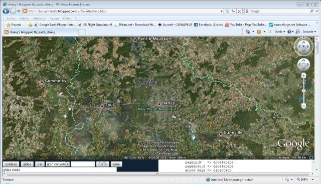Click the browser Forward arrow button
The height and width of the screenshot is (184, 321).
13,11
